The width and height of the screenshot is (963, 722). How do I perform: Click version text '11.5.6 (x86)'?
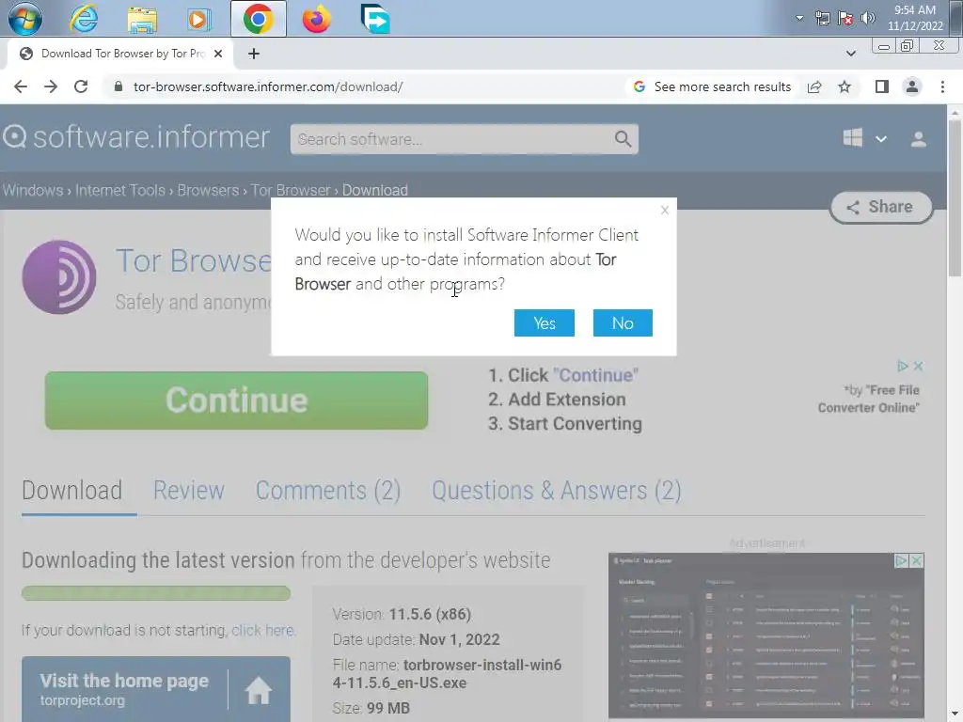tap(430, 614)
